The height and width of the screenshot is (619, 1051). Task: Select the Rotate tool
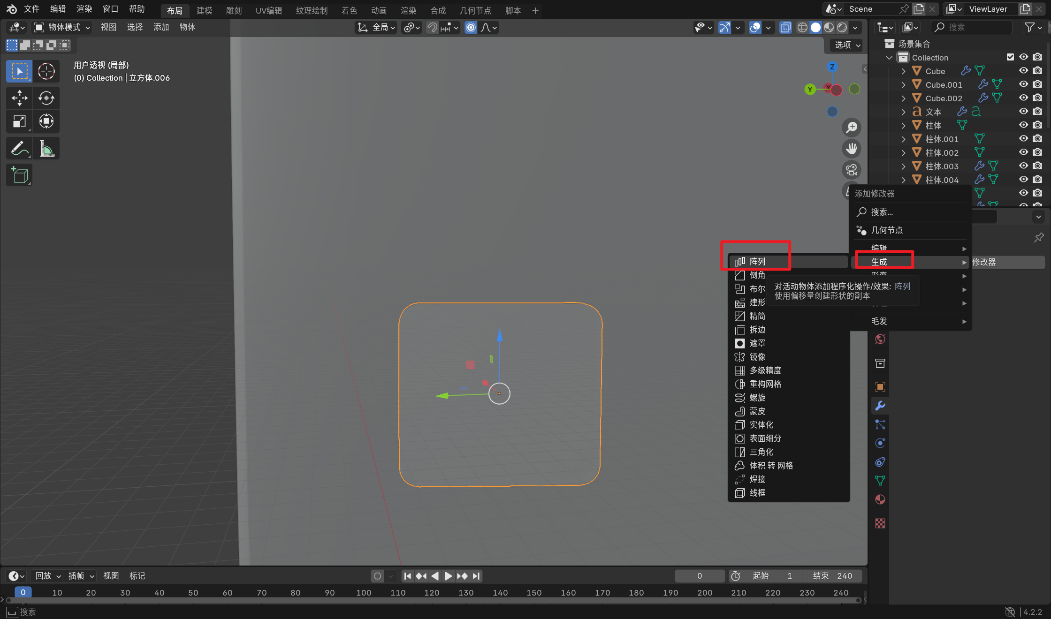click(x=46, y=98)
